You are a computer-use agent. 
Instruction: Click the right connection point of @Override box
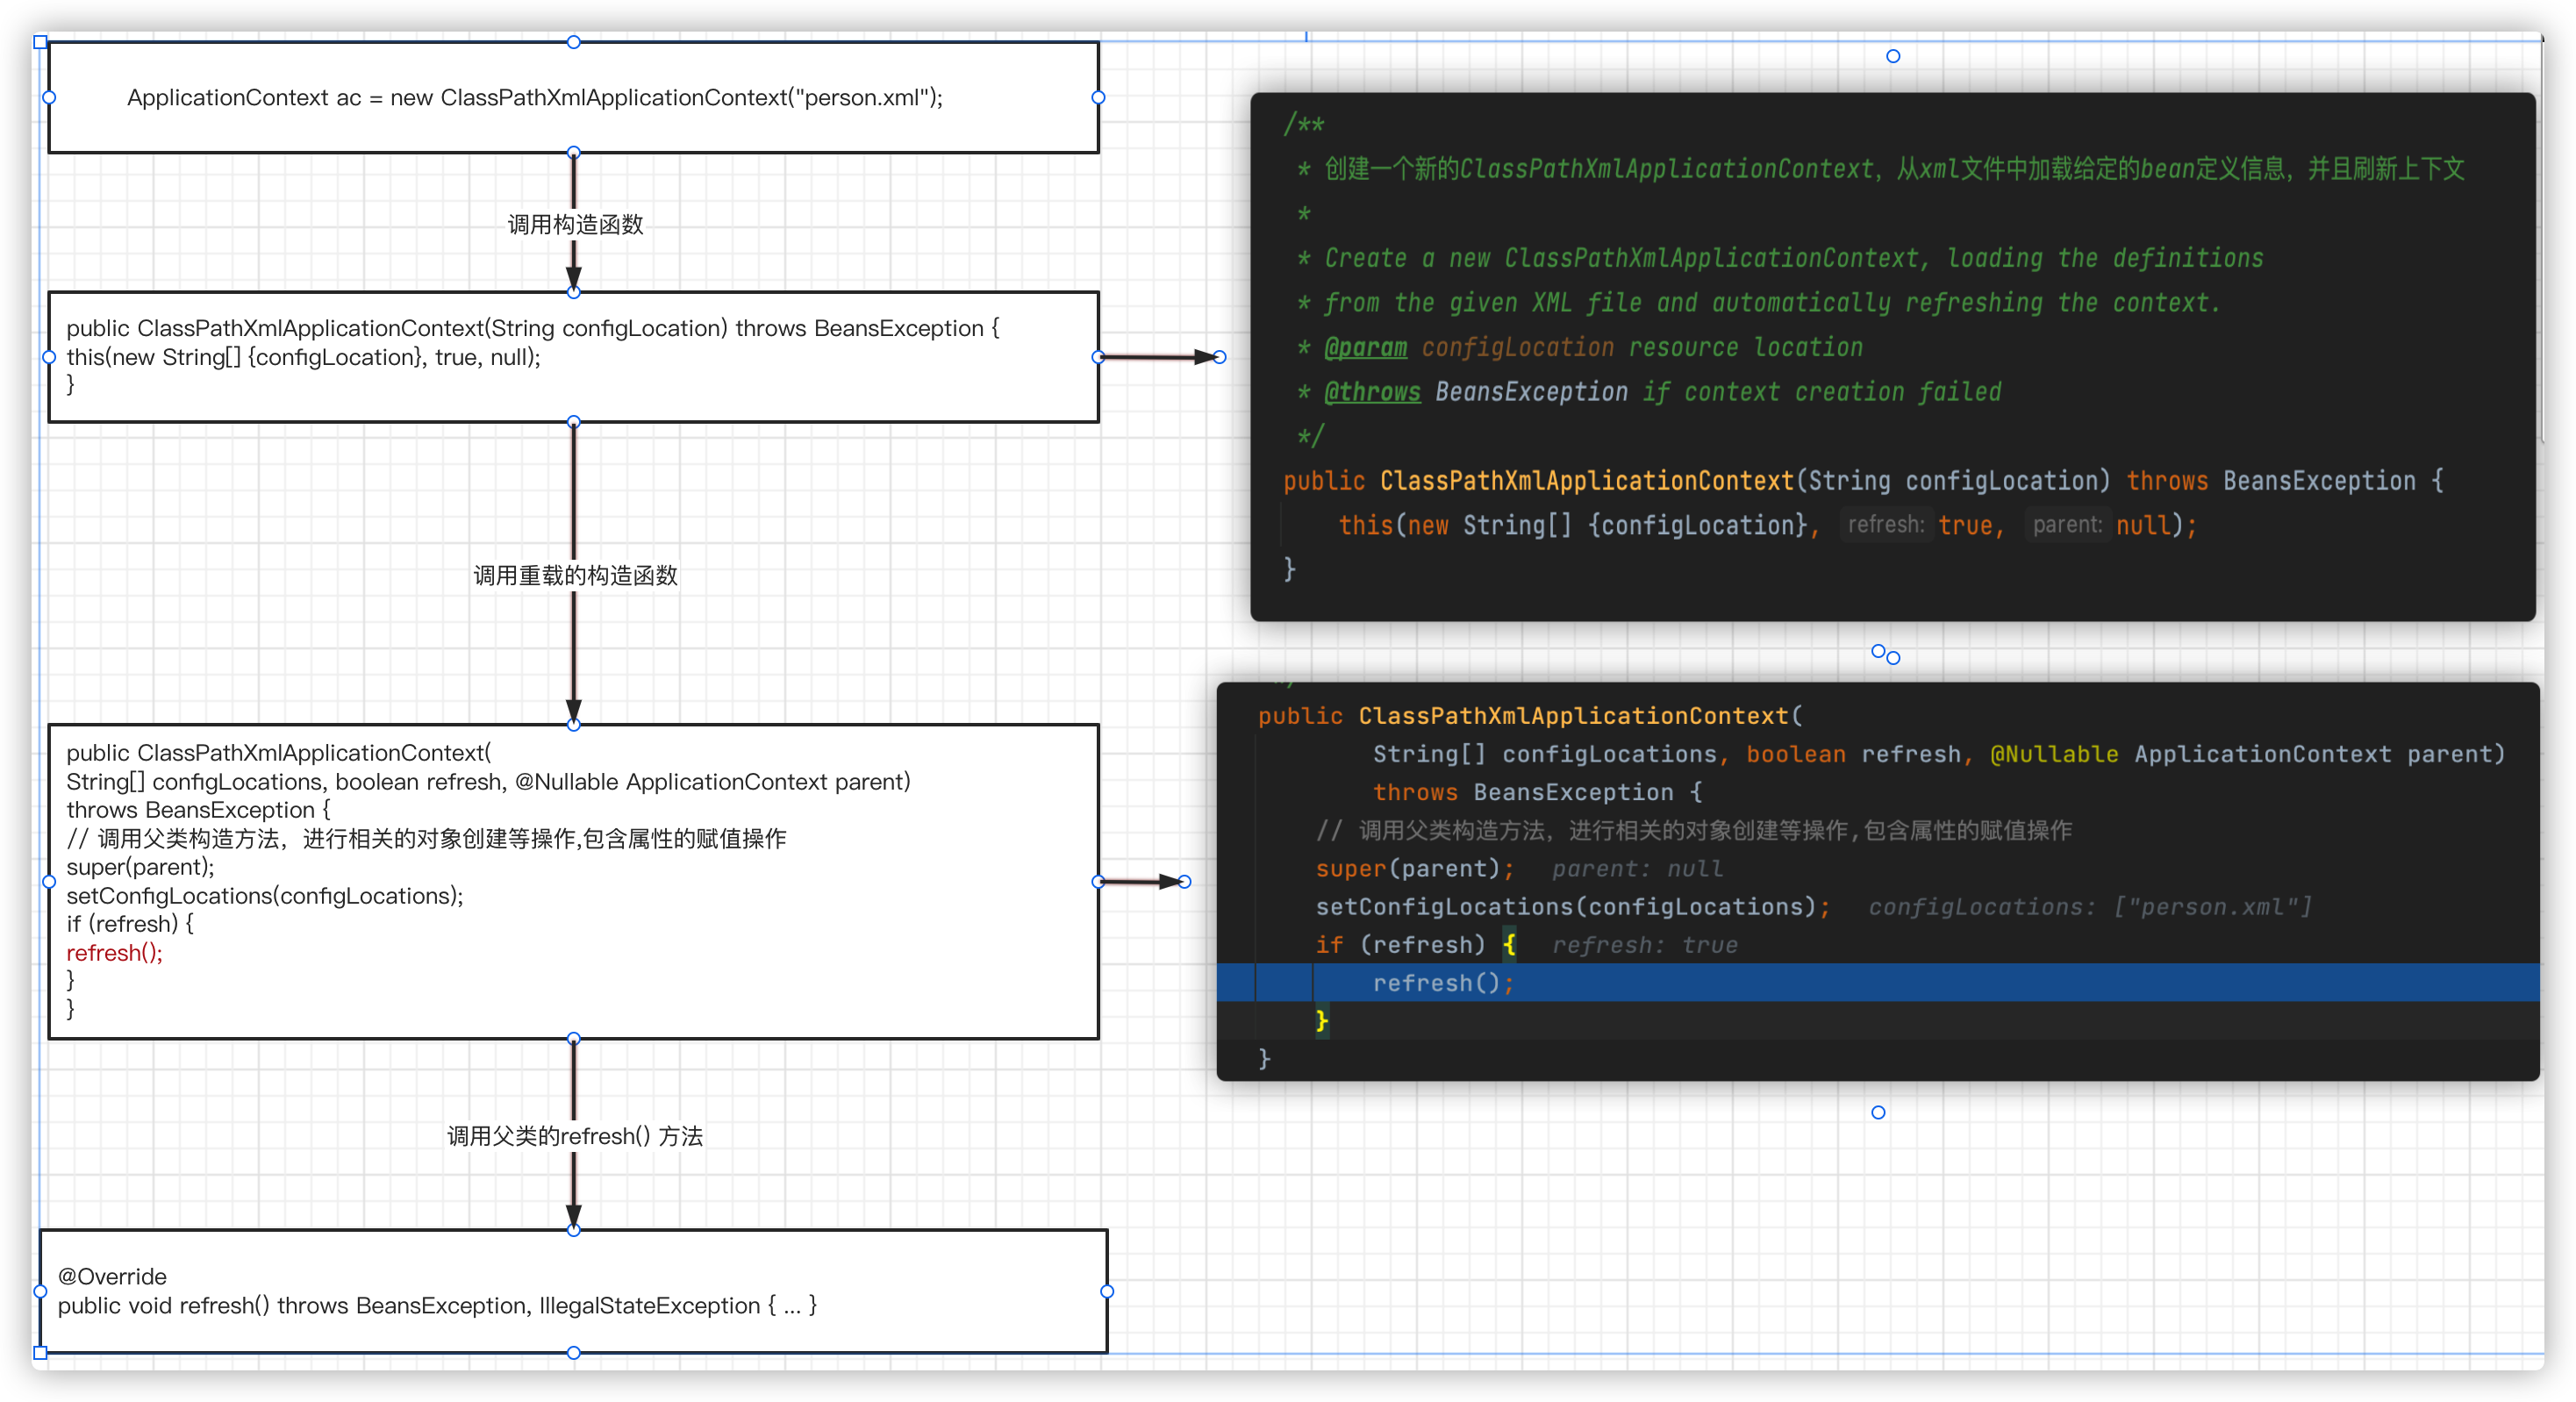tap(1107, 1291)
